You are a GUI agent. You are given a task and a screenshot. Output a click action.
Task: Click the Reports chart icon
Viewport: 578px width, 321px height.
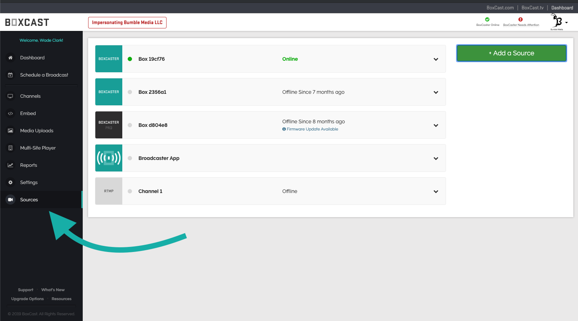point(10,165)
